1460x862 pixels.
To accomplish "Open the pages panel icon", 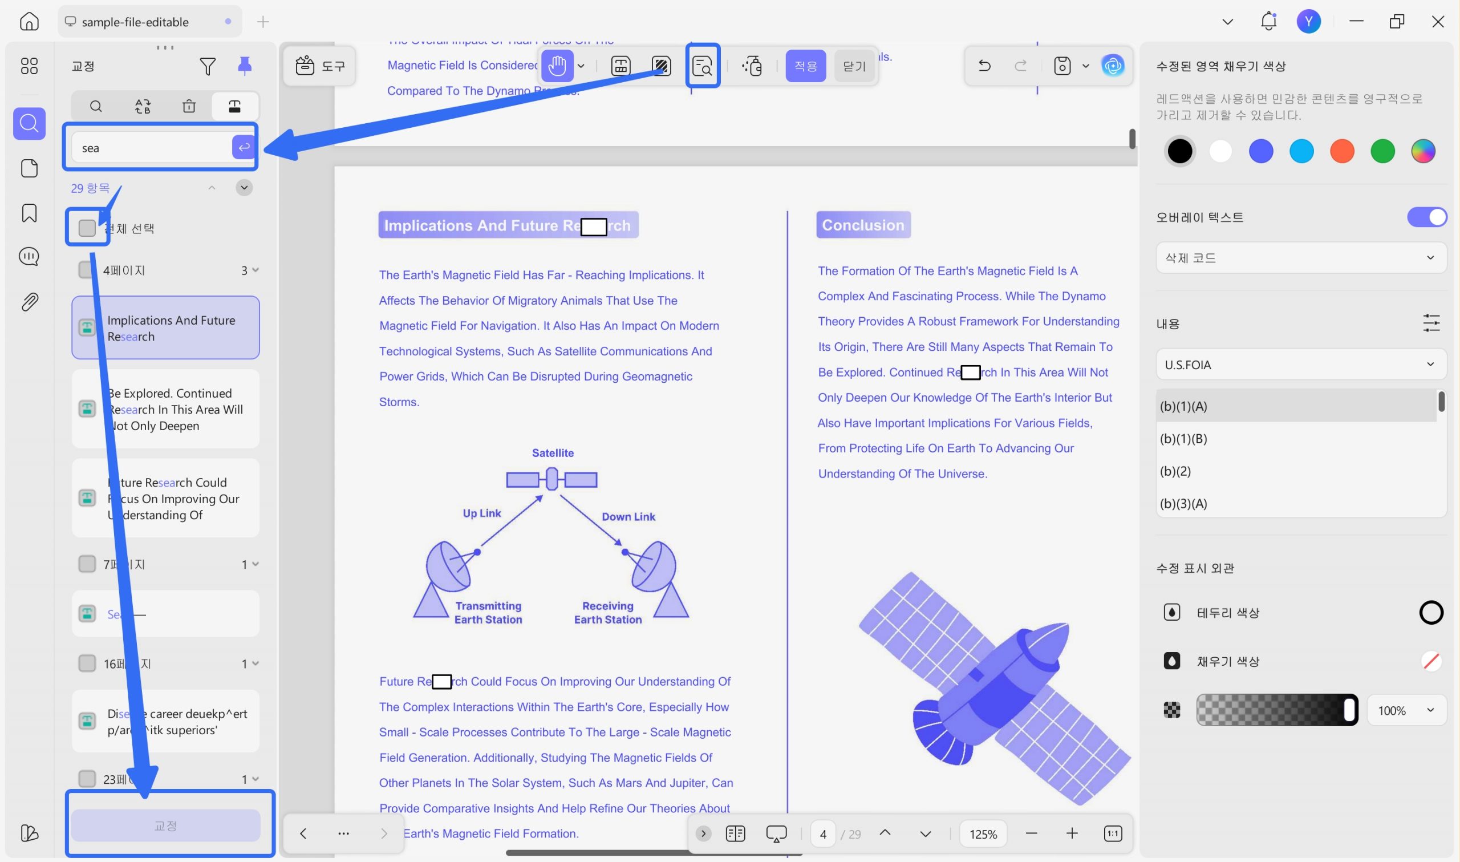I will (x=29, y=168).
